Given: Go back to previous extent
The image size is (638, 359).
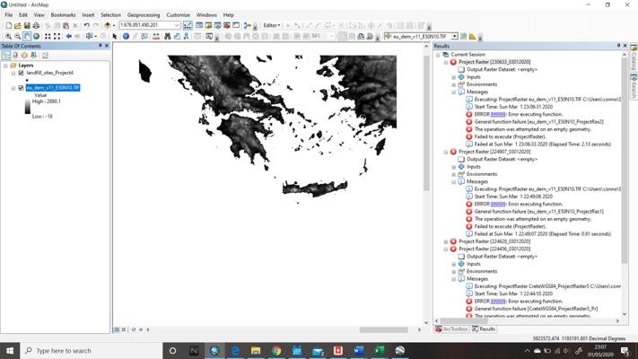Looking at the screenshot, I should 69,36.
